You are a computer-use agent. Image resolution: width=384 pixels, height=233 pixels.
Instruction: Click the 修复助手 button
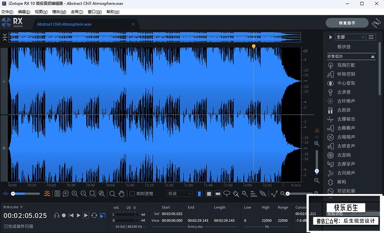[x=347, y=23]
